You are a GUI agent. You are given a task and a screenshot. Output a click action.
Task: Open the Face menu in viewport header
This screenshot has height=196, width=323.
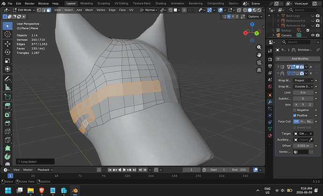(122, 10)
